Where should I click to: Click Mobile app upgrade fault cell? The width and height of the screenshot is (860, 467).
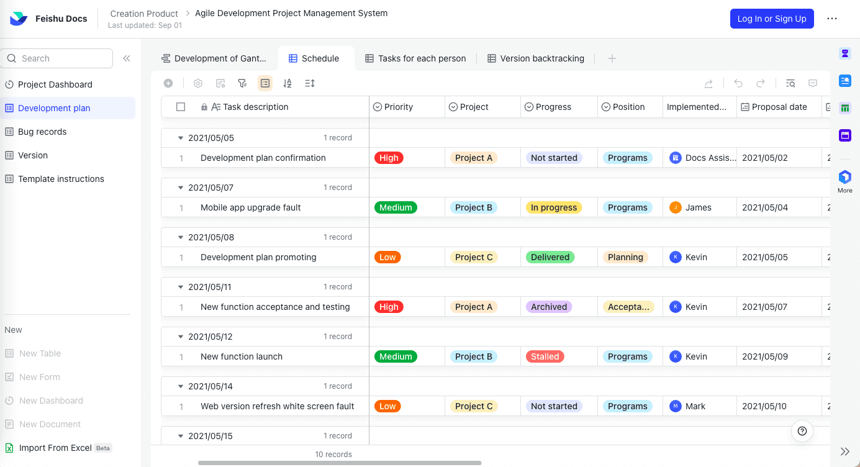[251, 207]
